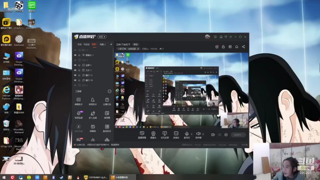The height and width of the screenshot is (180, 320).
Task: Open the 弹幕助手 tool in the toolbox
Action: pos(78,102)
